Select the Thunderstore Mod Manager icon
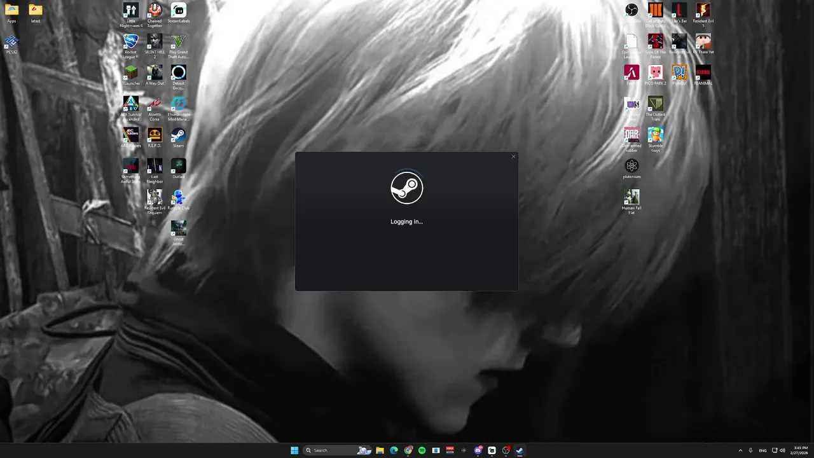The height and width of the screenshot is (458, 814). pos(179,109)
